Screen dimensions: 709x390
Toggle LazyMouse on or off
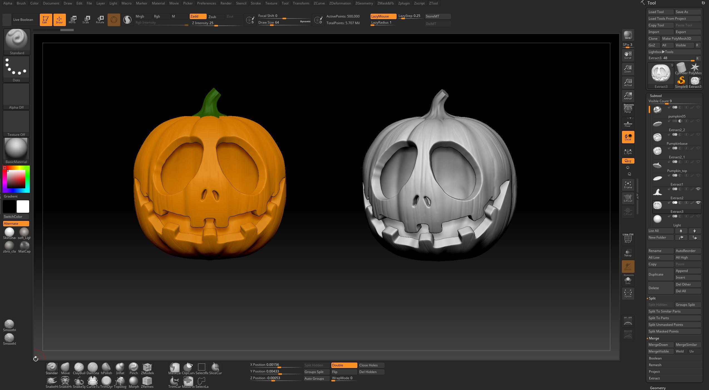pyautogui.click(x=383, y=16)
